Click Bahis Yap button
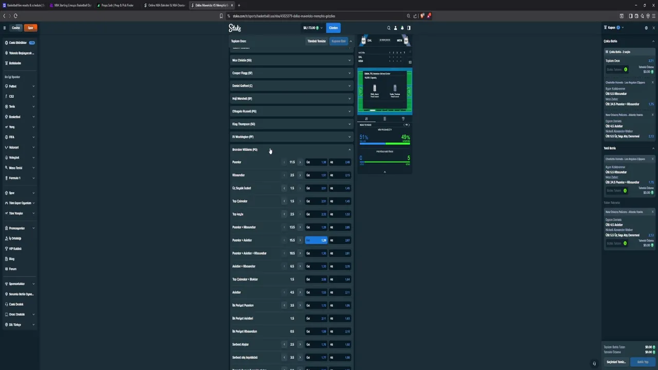This screenshot has height=370, width=658. click(643, 362)
